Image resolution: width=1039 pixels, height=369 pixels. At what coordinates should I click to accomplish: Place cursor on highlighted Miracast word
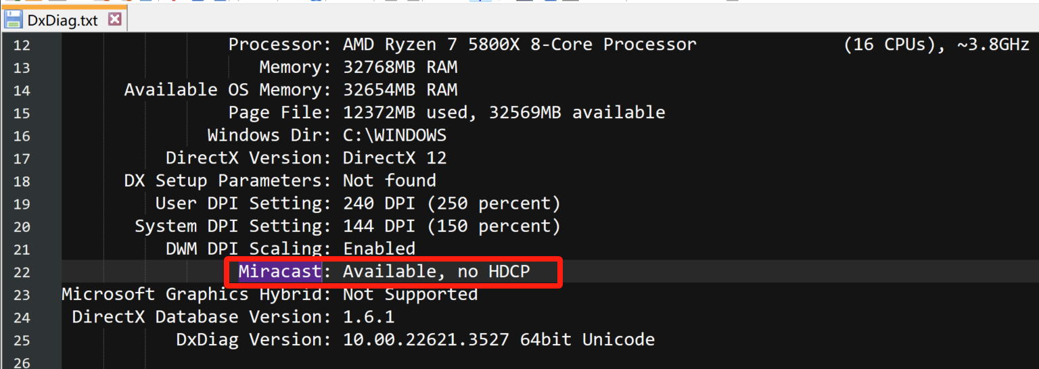[x=279, y=272]
